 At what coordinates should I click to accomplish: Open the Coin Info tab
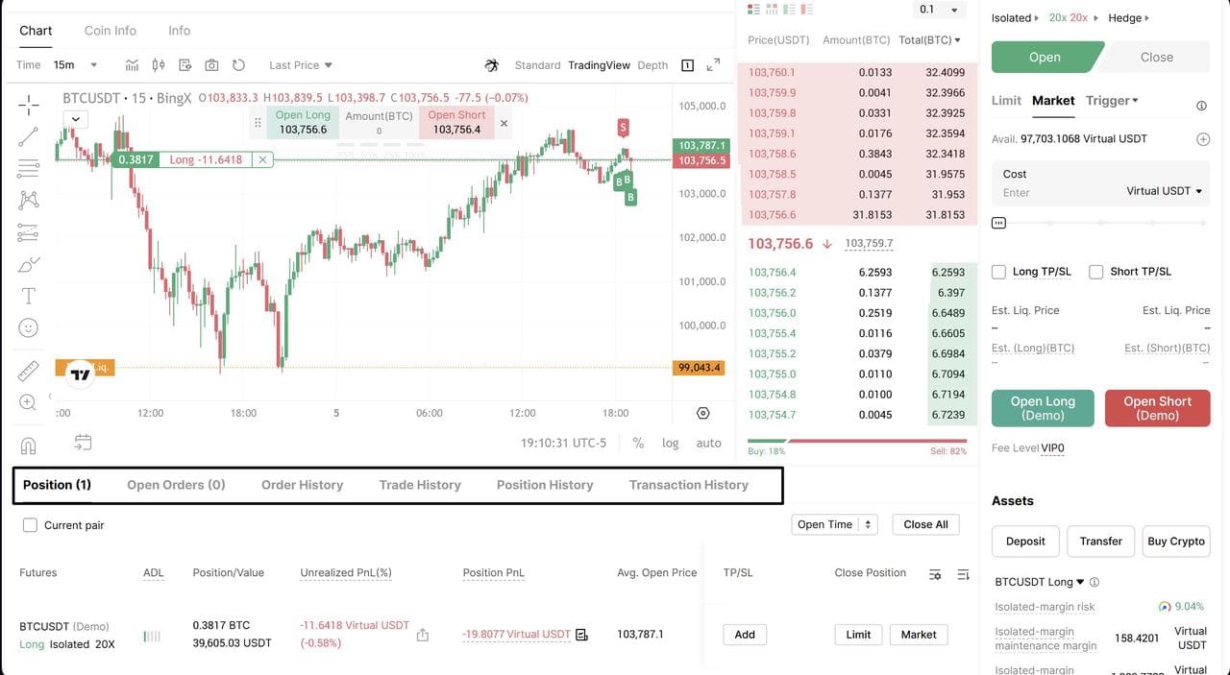111,31
